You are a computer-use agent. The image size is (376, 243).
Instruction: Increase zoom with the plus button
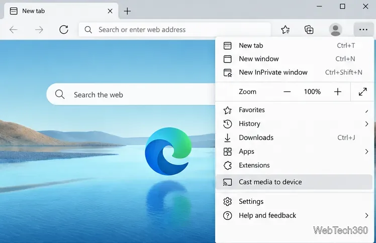pos(338,92)
